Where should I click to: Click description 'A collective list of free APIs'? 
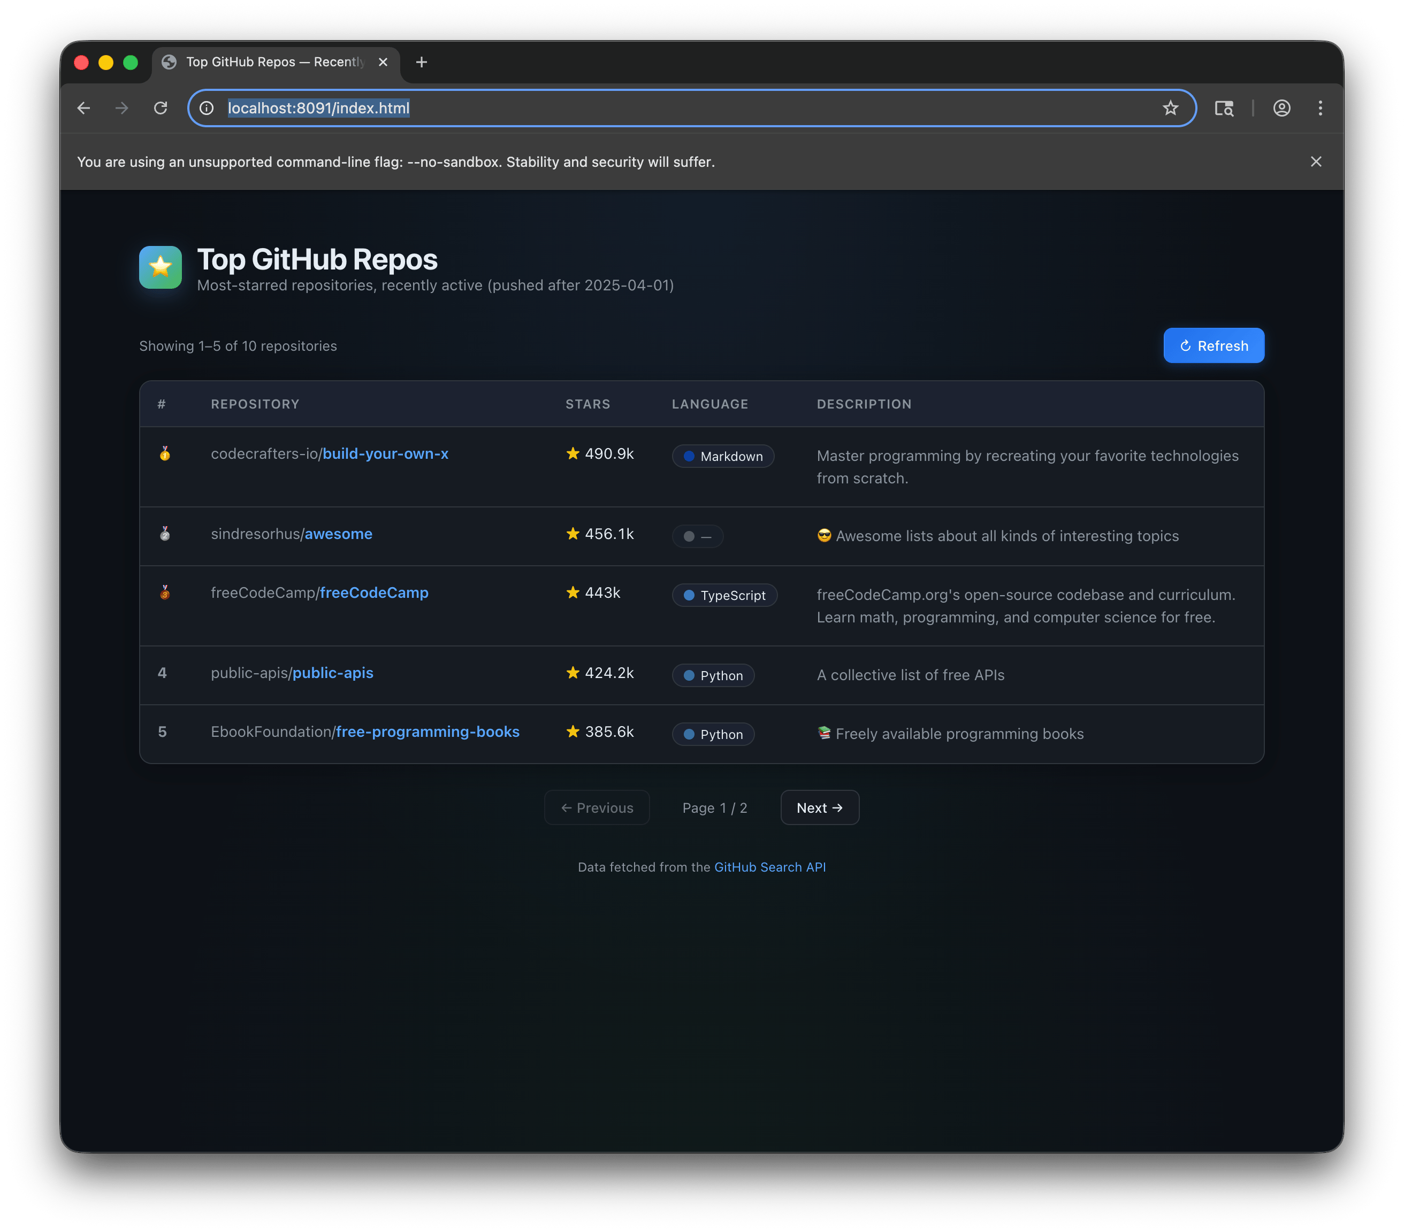[x=911, y=675]
